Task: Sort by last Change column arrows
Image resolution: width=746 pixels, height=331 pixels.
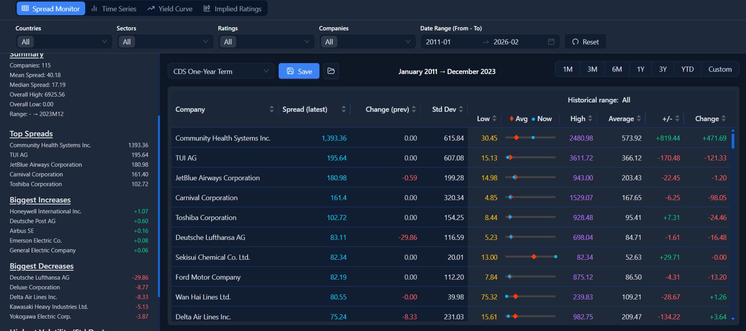Action: (724, 118)
